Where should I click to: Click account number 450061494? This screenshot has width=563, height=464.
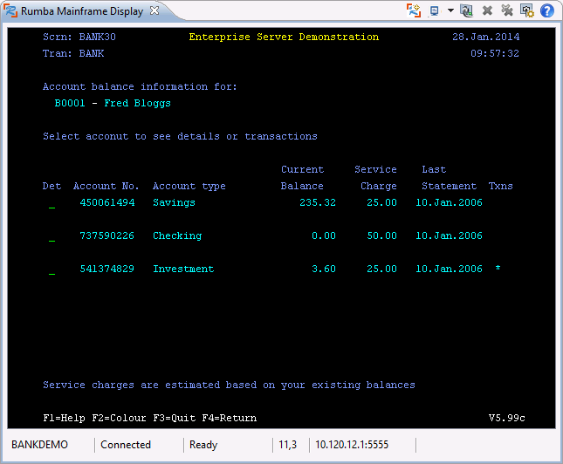click(x=106, y=203)
